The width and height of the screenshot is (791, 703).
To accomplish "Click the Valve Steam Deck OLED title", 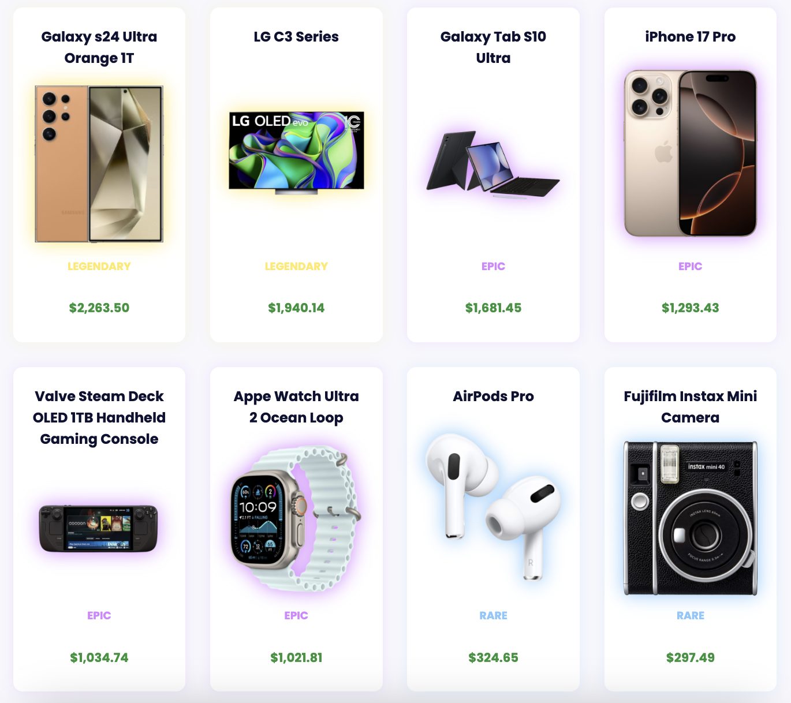I will 99,417.
